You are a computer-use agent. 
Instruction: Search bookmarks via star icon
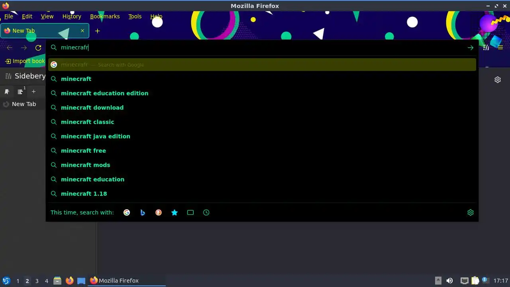(x=175, y=212)
